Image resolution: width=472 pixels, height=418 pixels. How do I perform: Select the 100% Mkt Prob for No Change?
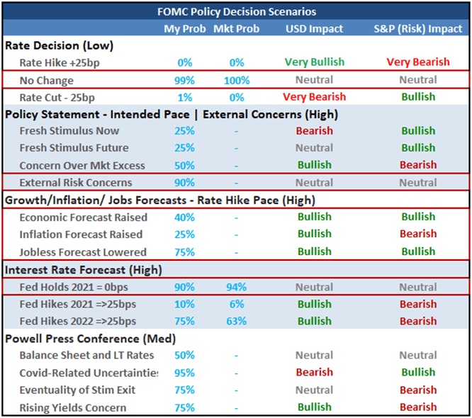(237, 80)
